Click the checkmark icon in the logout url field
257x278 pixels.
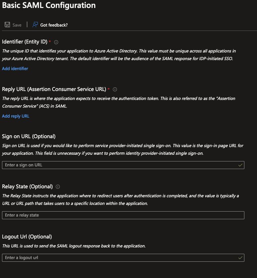(x=240, y=257)
